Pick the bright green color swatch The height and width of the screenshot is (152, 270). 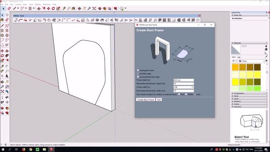257,88
